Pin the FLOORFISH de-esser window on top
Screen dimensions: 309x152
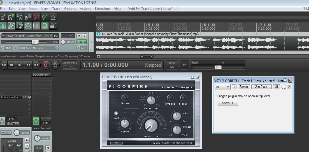[x=192, y=77]
